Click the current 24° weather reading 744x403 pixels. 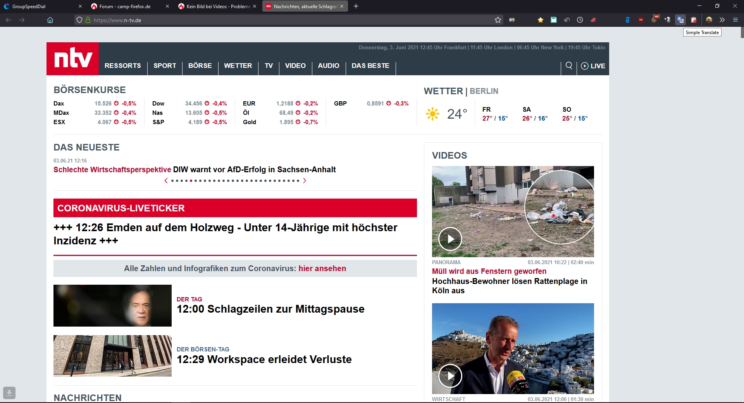457,114
